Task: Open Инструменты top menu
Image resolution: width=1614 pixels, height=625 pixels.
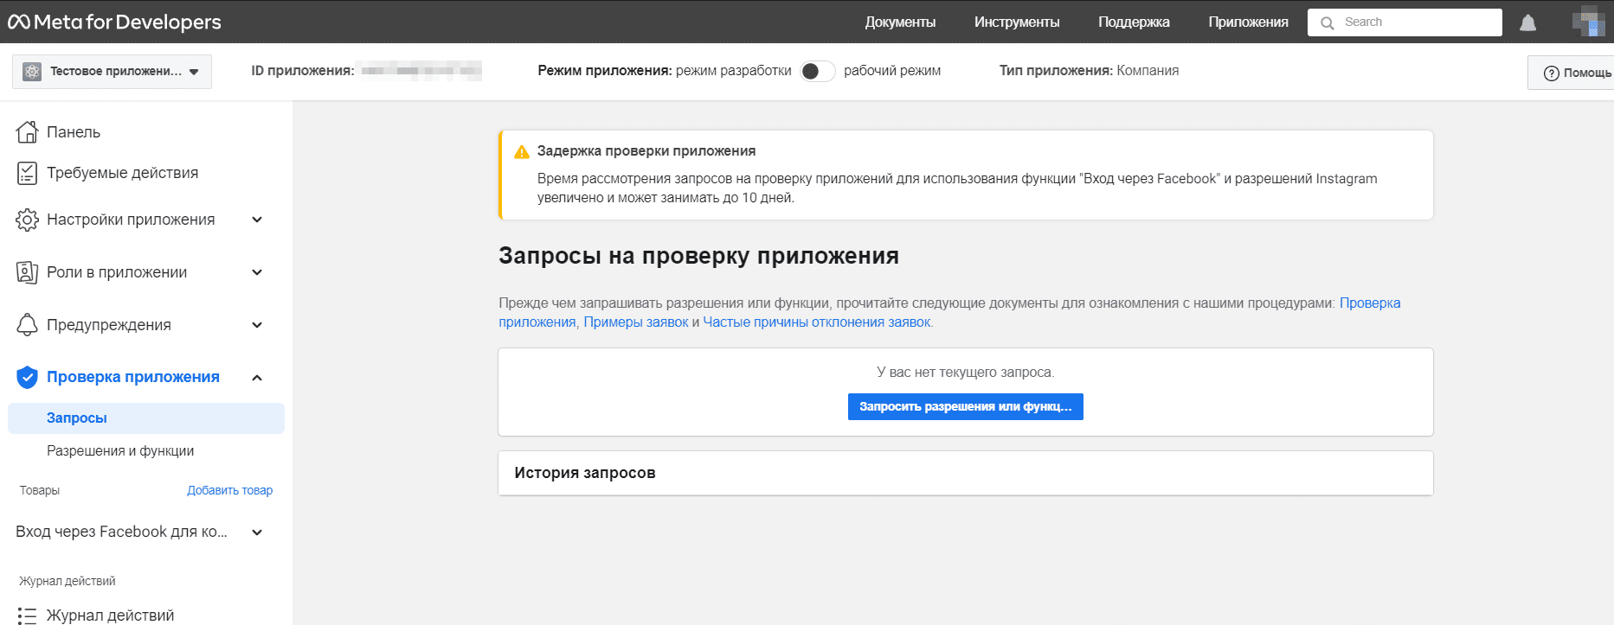Action: coord(1017,22)
